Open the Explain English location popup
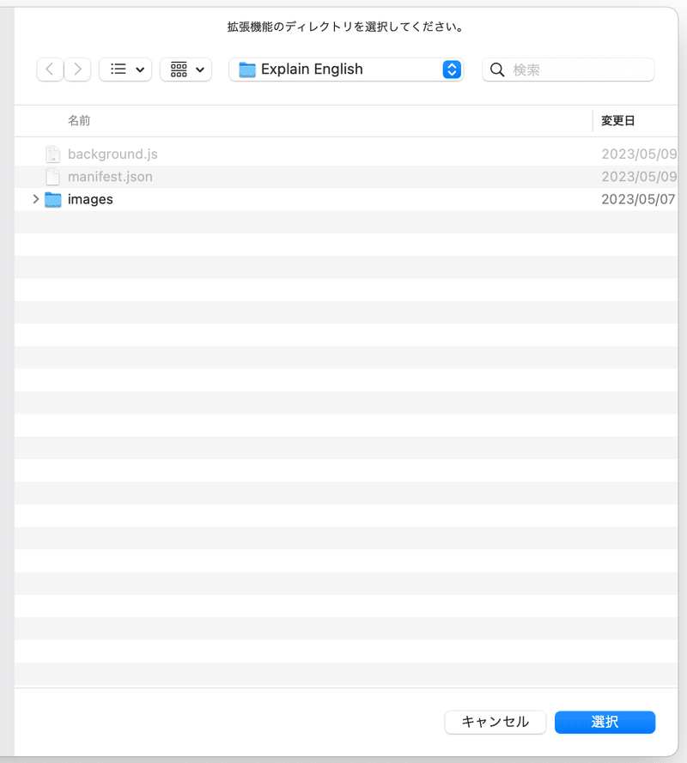The width and height of the screenshot is (687, 763). pyautogui.click(x=346, y=70)
